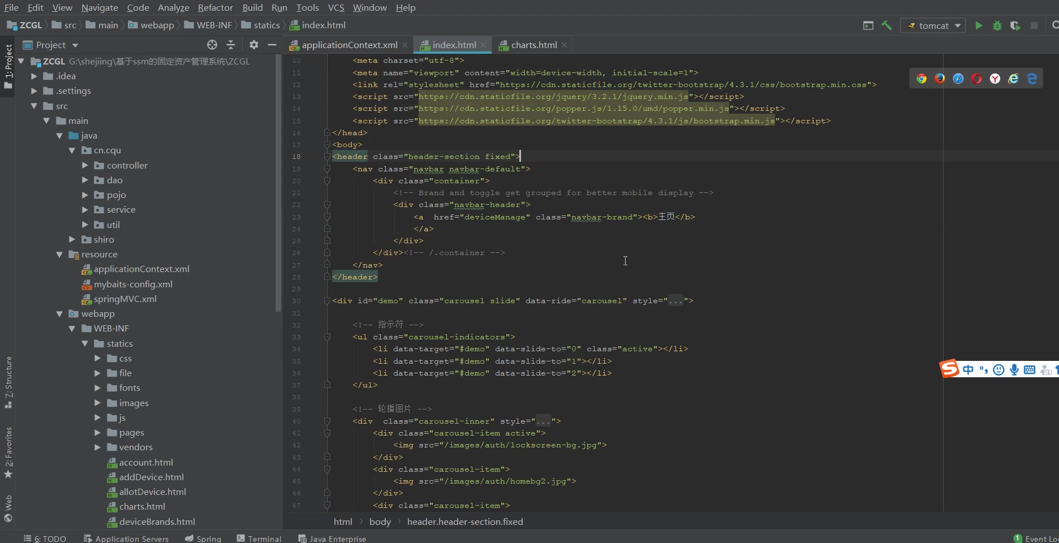Viewport: 1059px width, 543px height.
Task: Preview page in Safari browser icon
Action: [x=958, y=79]
